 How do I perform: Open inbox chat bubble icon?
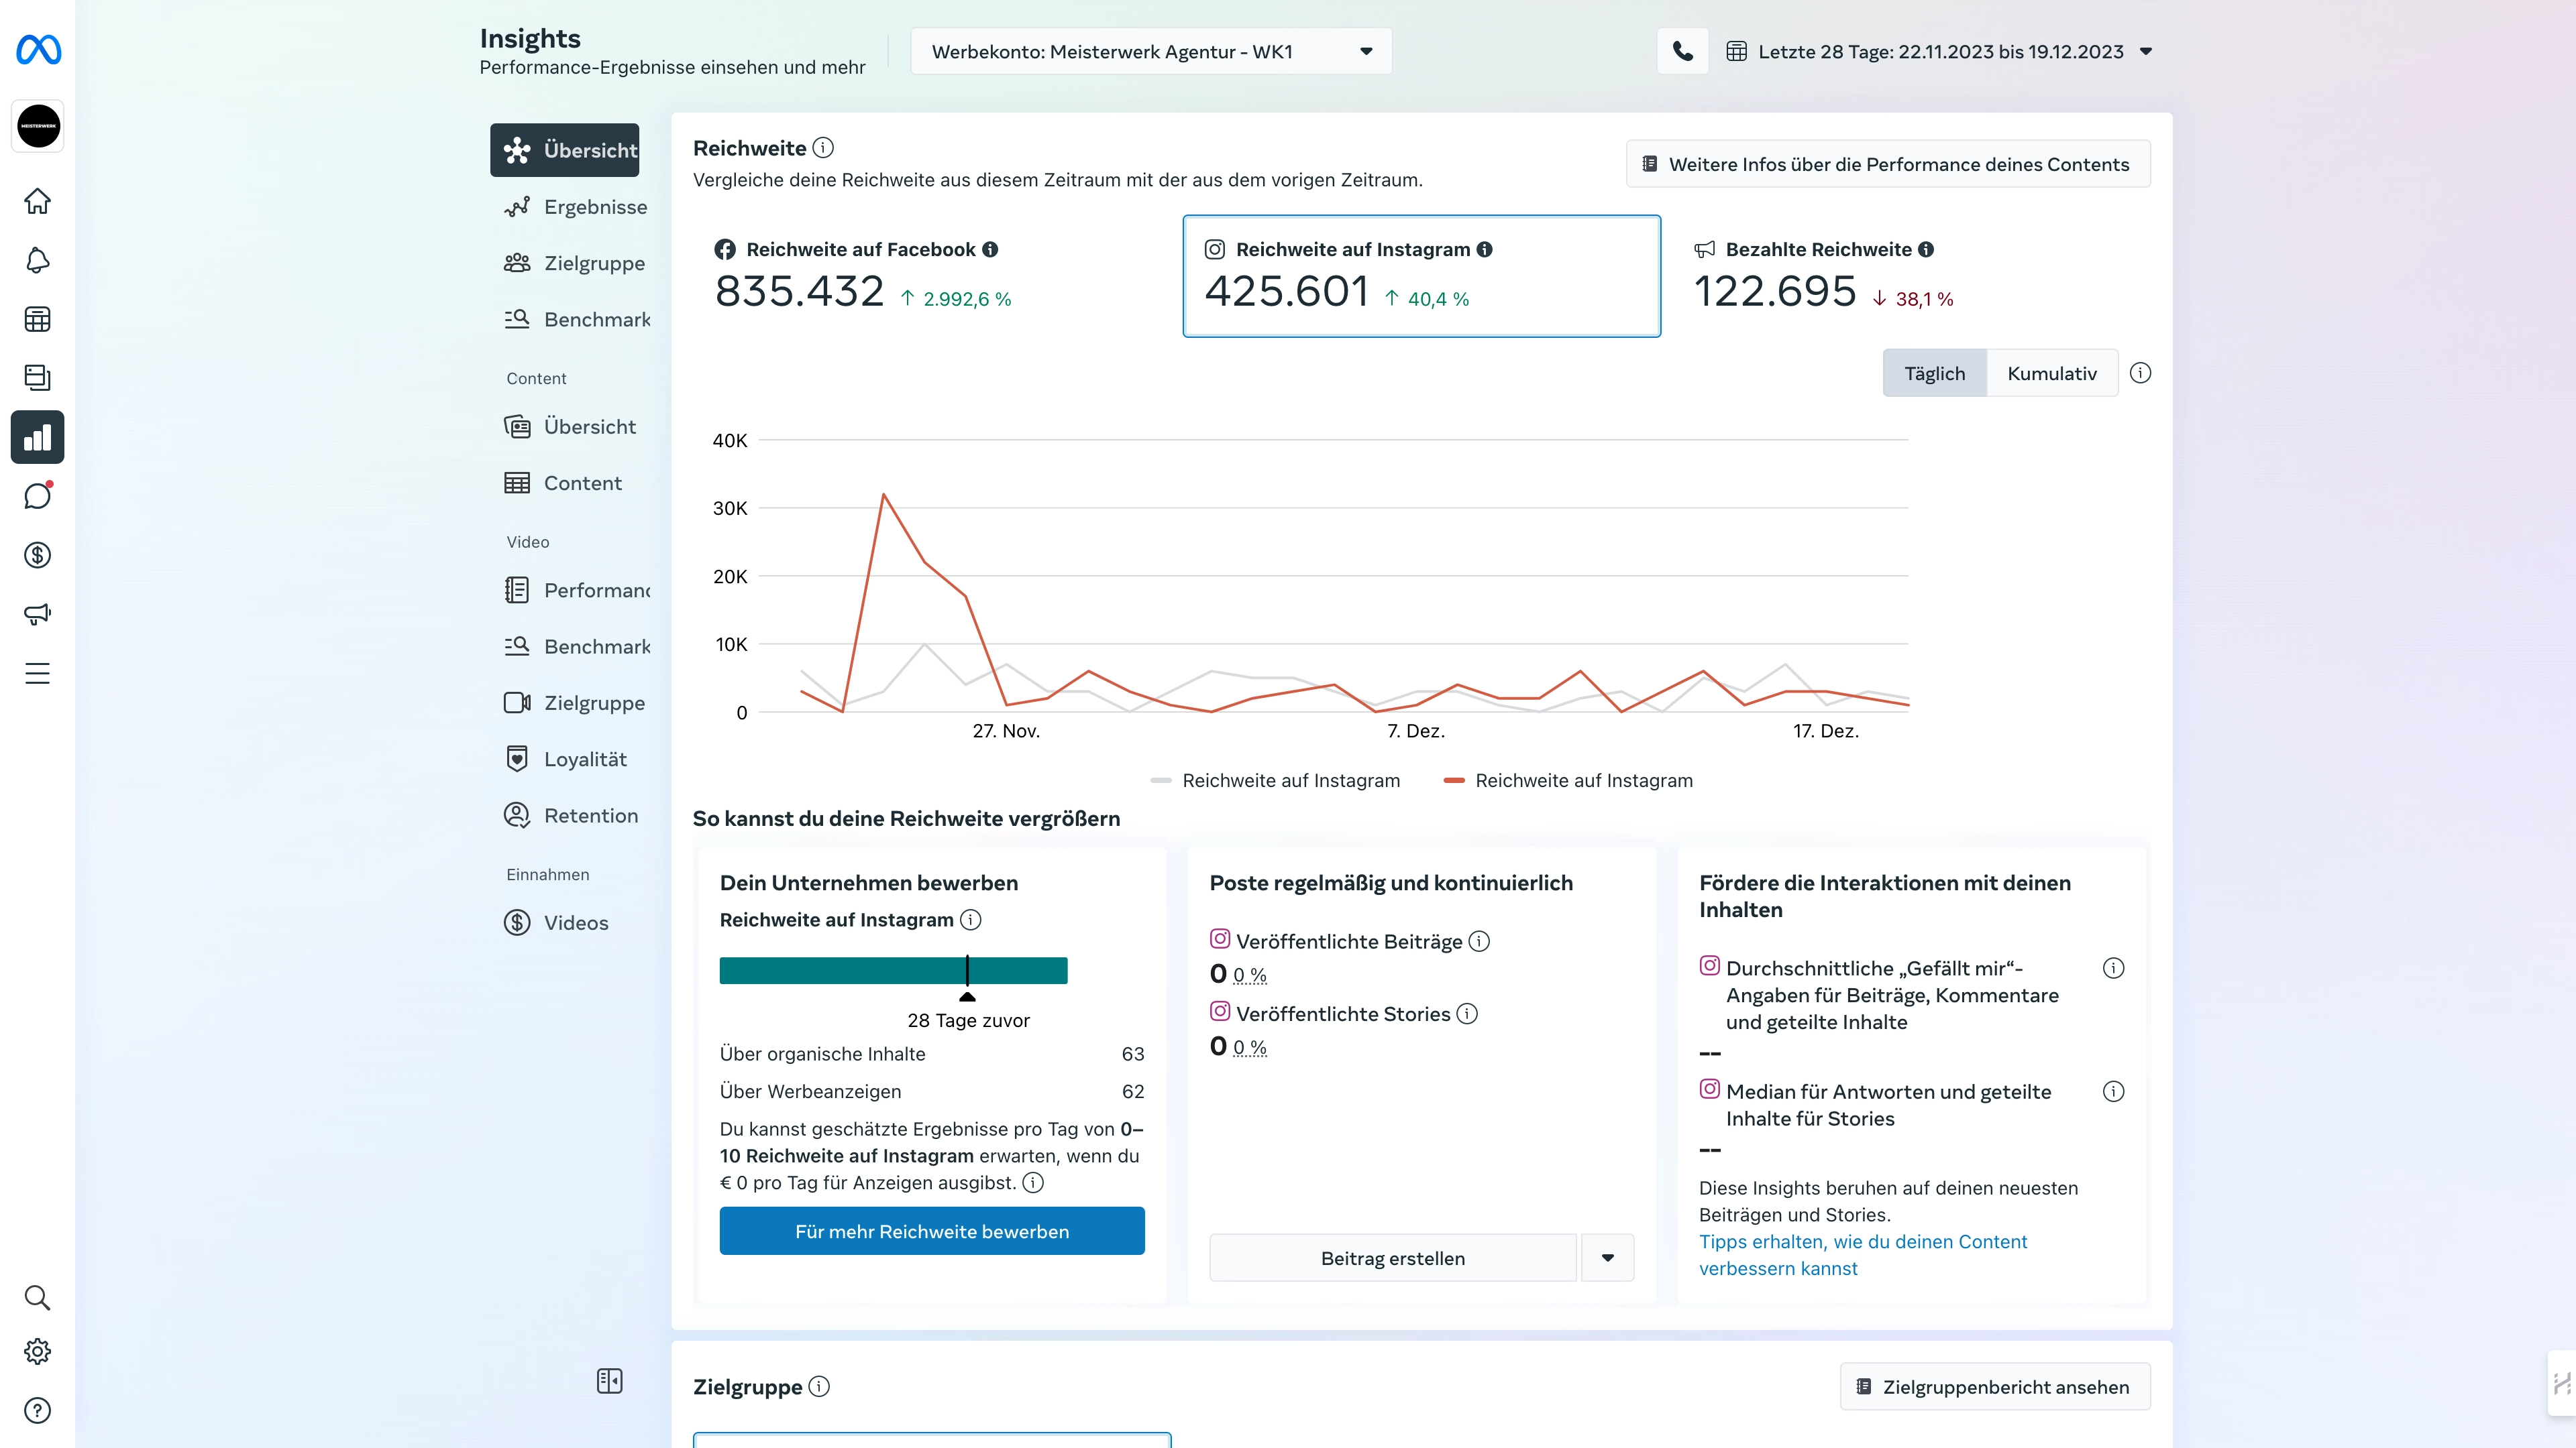pos(38,495)
